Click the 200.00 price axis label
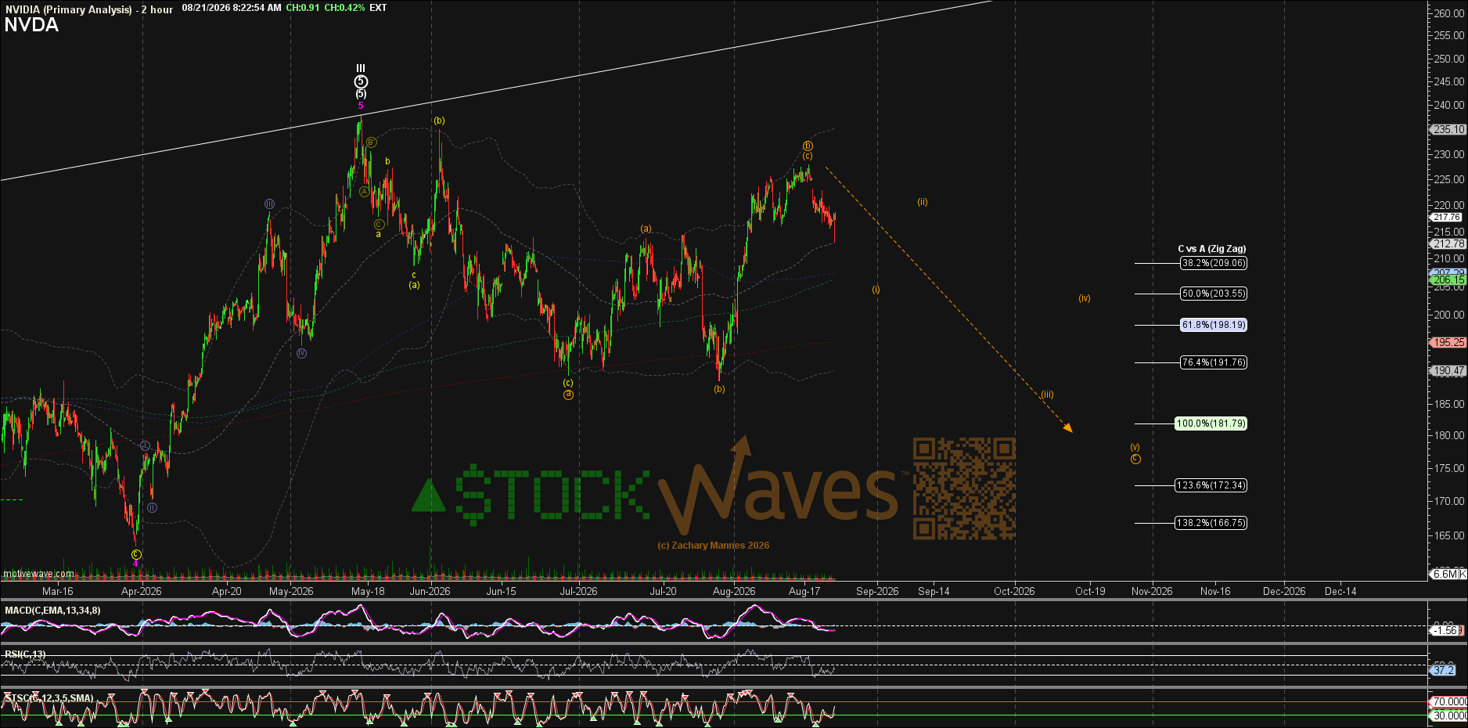Screen dimensions: 1468x728 [1449, 315]
